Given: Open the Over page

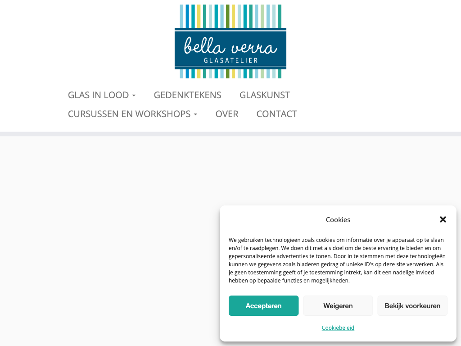Looking at the screenshot, I should 227,114.
